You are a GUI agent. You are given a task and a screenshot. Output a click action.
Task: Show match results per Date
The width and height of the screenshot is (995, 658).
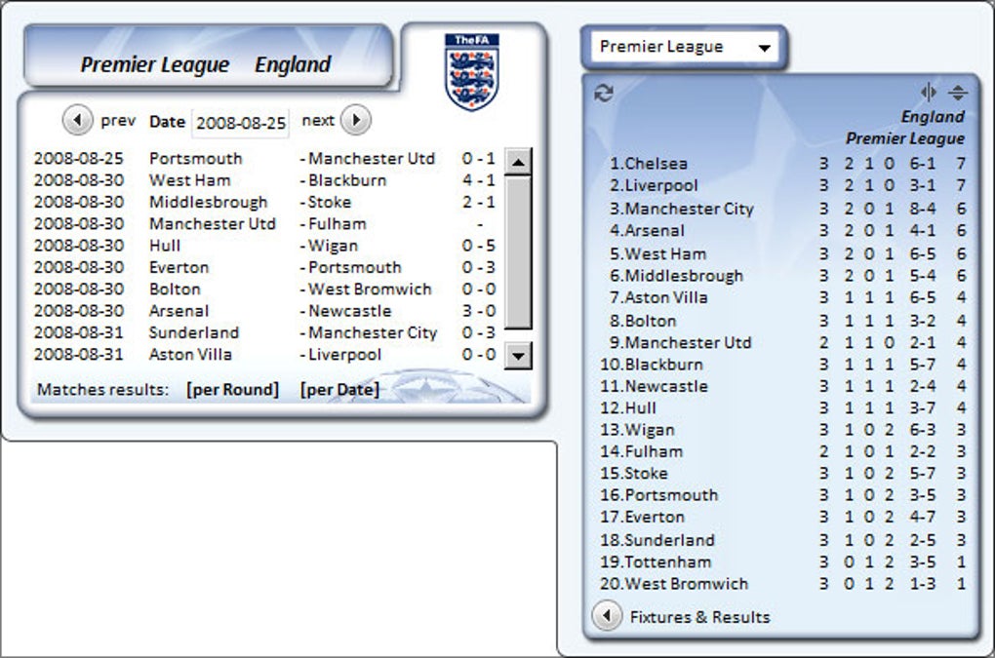pyautogui.click(x=339, y=390)
